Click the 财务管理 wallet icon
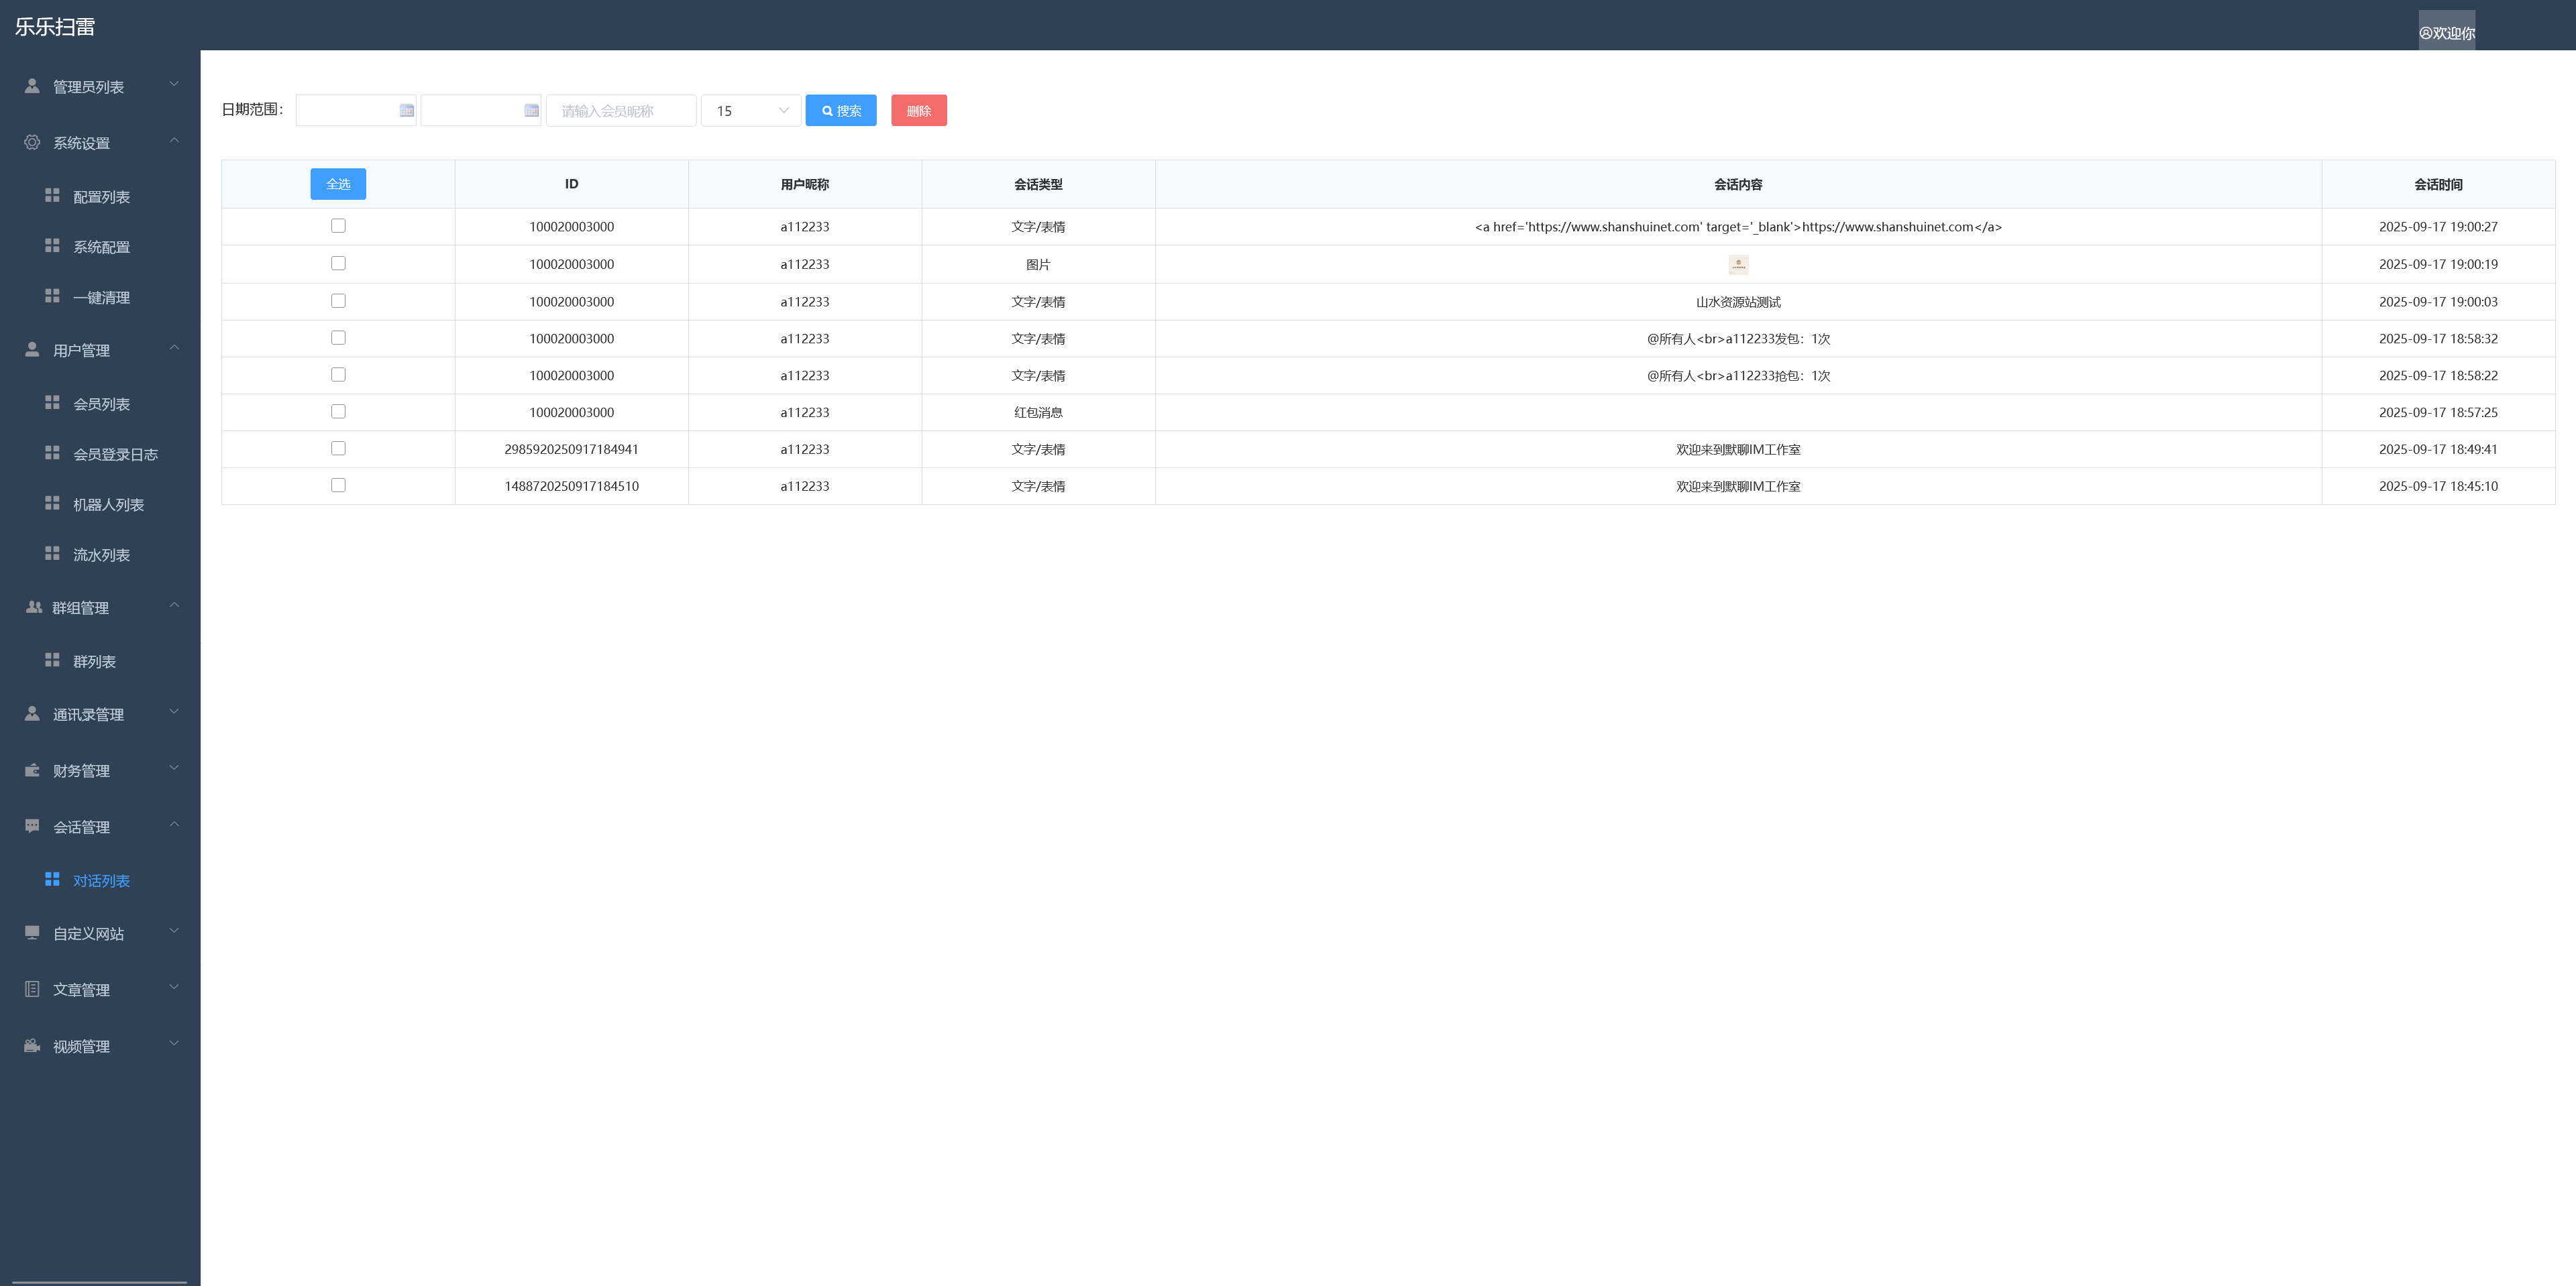Screen dimensions: 2576x1286 32,770
